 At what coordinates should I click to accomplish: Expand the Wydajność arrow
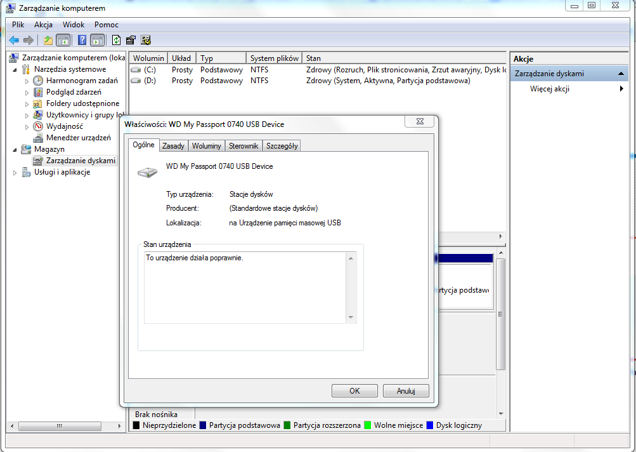[27, 126]
